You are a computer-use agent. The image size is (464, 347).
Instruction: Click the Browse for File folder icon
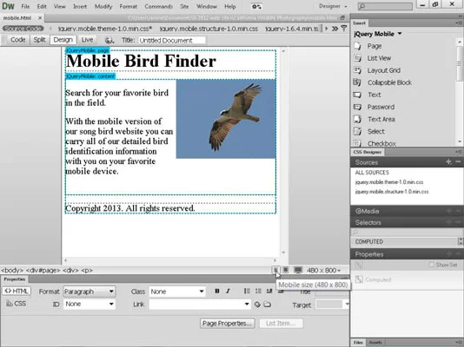268,304
